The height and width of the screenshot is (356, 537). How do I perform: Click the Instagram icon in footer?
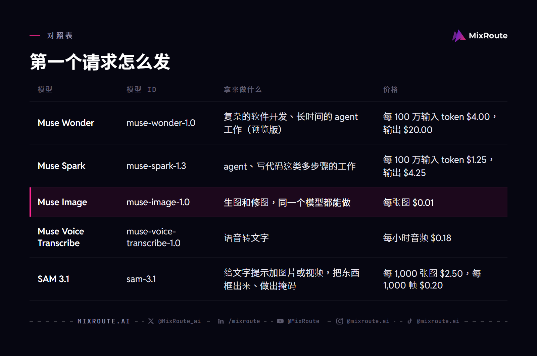point(340,321)
